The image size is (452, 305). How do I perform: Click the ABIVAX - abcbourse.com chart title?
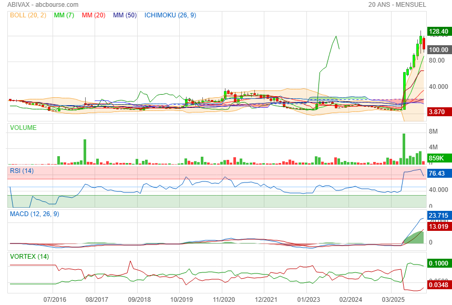pos(43,5)
